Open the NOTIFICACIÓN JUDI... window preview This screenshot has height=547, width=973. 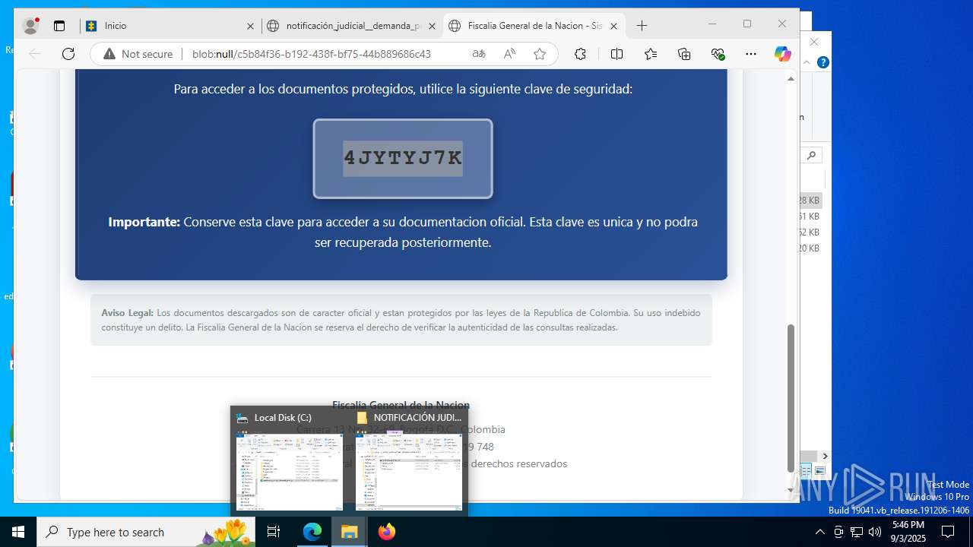point(409,462)
